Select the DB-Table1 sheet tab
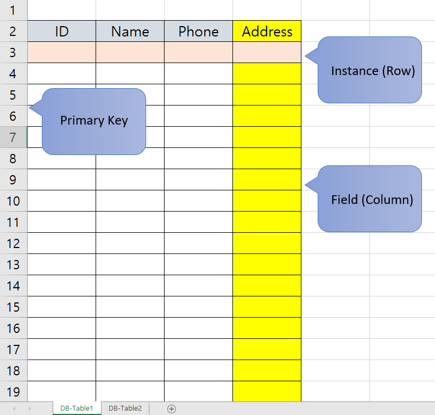Screen dimensions: 435x415 tap(77, 408)
